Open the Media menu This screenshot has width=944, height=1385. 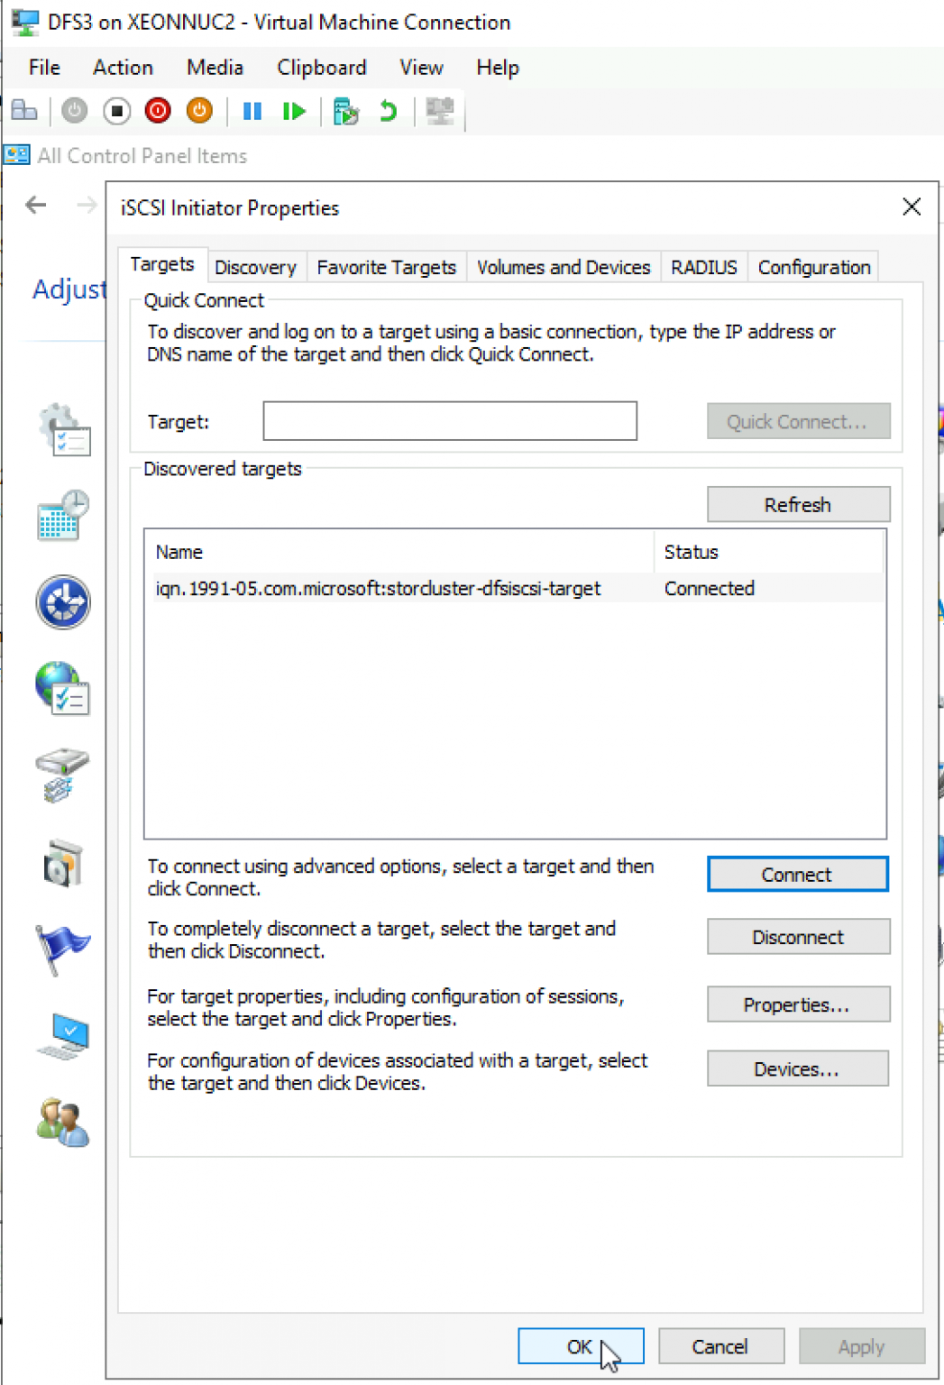[x=214, y=68]
